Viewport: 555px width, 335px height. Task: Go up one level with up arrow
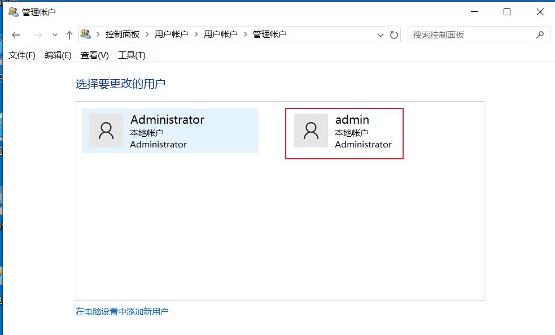pos(69,35)
